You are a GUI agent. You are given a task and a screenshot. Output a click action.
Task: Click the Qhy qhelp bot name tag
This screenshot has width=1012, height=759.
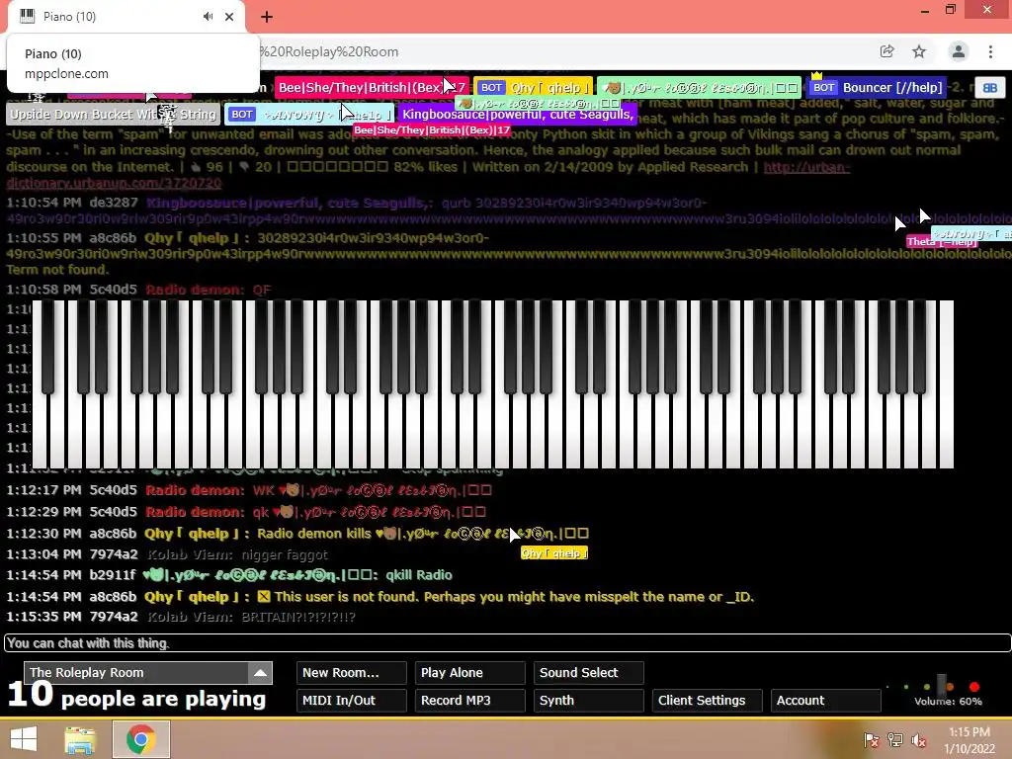(x=533, y=87)
